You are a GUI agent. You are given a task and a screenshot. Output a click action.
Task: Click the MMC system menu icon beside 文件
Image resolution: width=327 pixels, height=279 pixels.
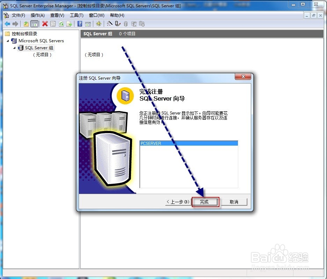[6, 15]
